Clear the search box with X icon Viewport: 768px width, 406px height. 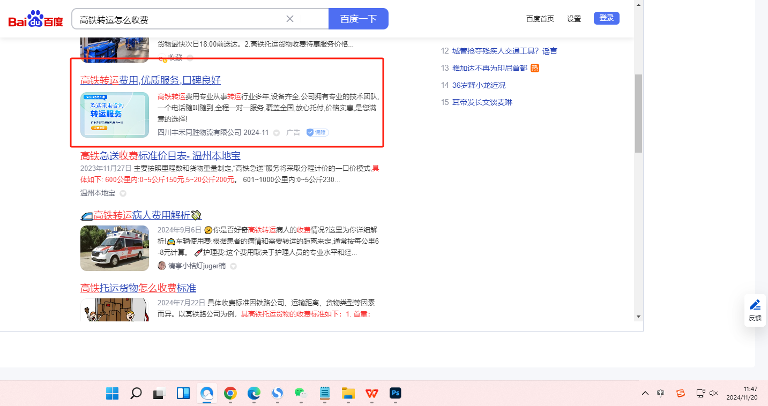(290, 19)
